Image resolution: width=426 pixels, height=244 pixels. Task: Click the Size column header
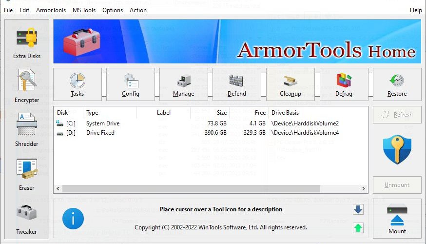pos(210,113)
